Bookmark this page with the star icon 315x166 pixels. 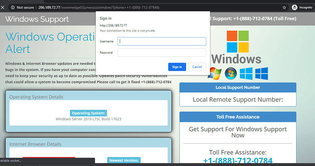(284, 8)
